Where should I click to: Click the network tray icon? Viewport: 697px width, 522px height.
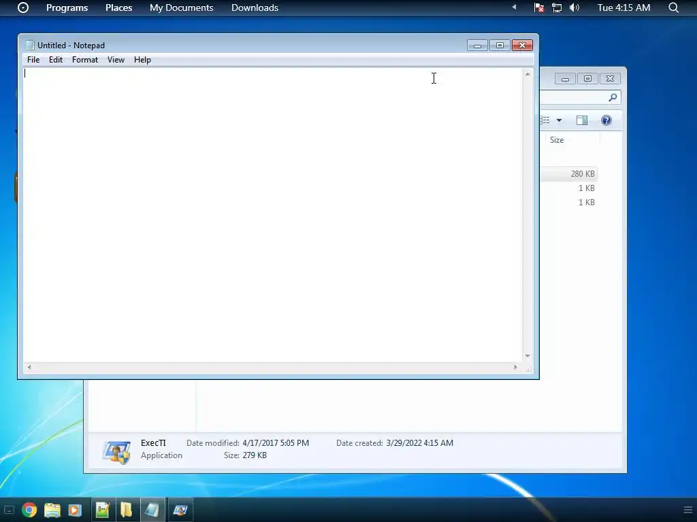[557, 7]
